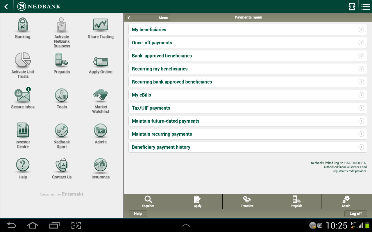Expand the system bar up-arrow handle
The height and width of the screenshot is (232, 372).
(x=186, y=225)
